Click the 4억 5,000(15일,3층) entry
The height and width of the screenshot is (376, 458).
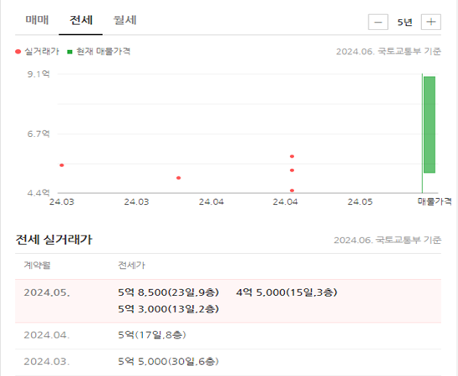point(287,292)
